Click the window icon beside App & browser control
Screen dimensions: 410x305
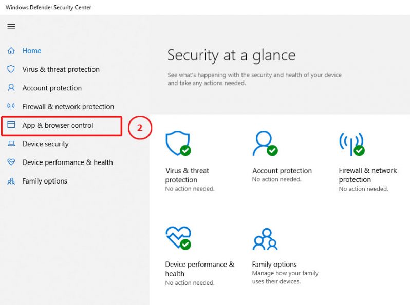[11, 125]
